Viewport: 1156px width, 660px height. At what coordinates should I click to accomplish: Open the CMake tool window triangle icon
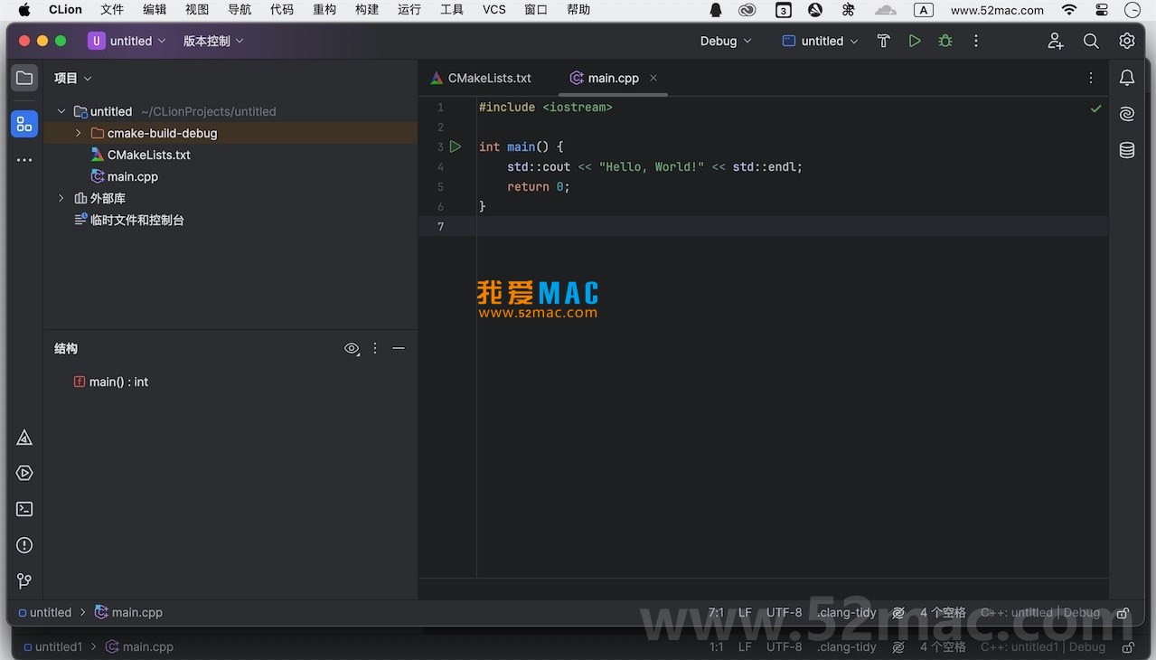coord(24,438)
